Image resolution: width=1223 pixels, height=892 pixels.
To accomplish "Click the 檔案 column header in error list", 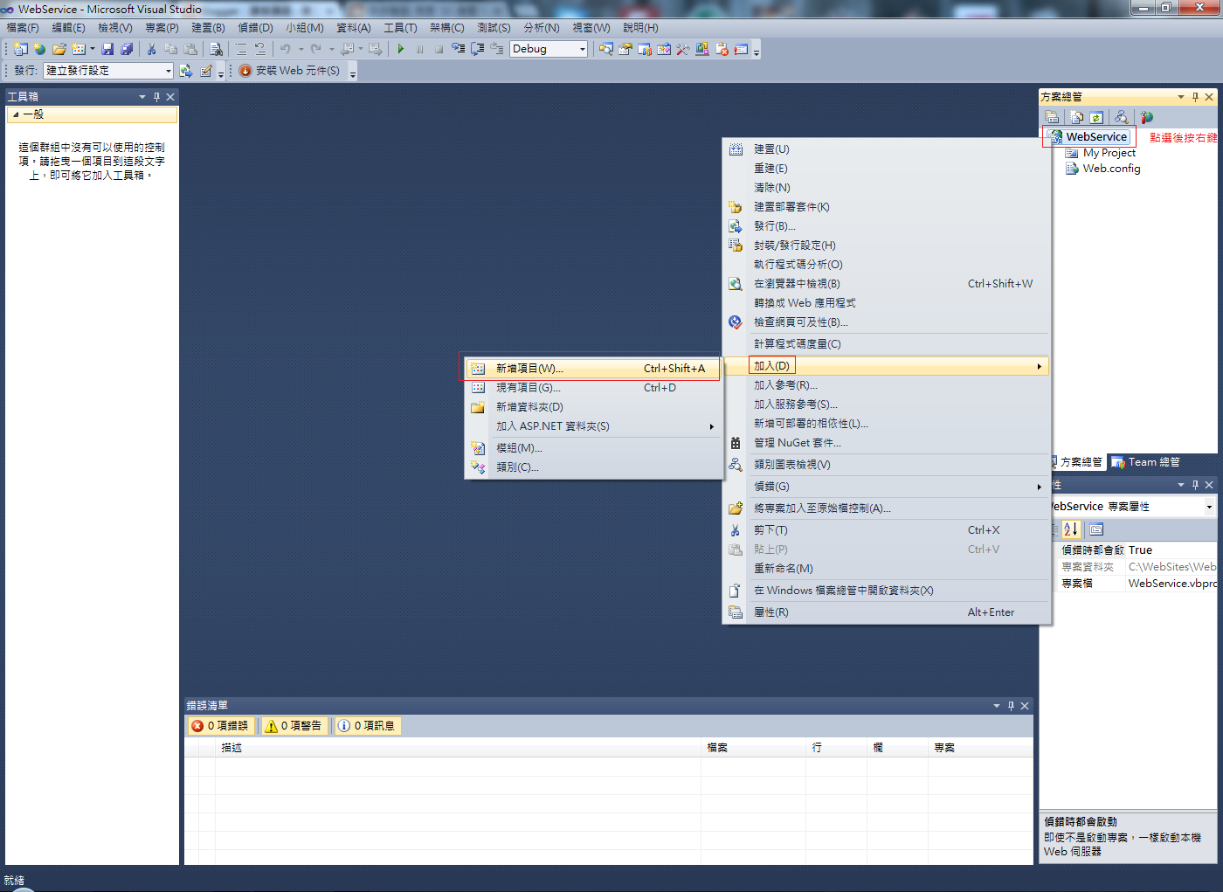I will (x=753, y=748).
